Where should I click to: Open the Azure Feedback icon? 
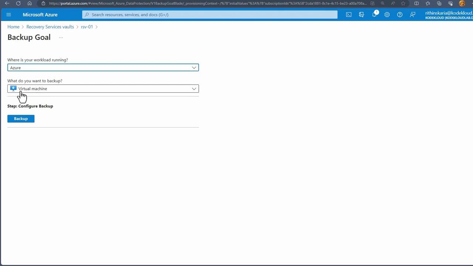point(412,15)
